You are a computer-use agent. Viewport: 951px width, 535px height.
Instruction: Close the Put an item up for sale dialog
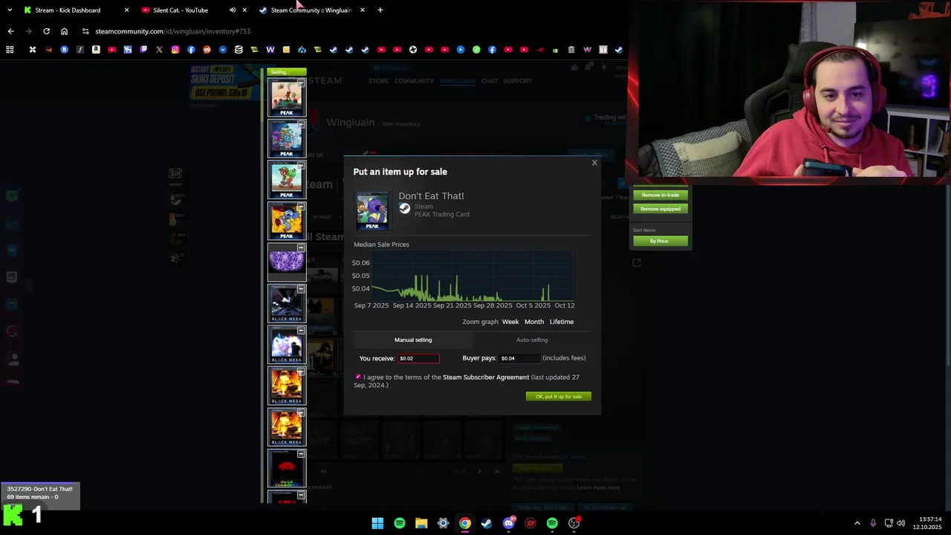594,163
